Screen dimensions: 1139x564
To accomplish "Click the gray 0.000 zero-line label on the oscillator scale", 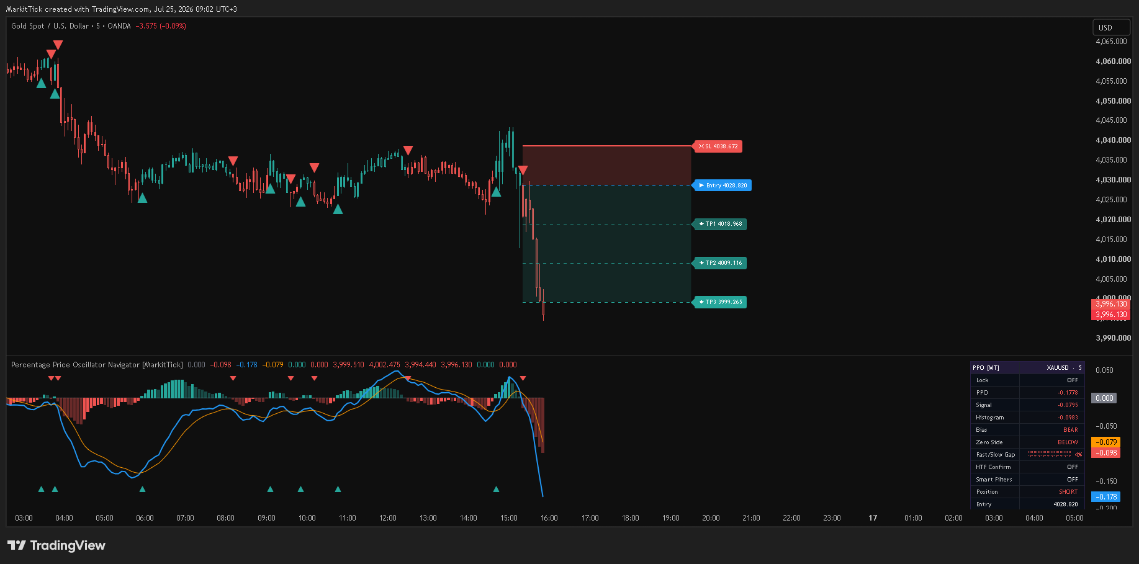I will click(x=1104, y=398).
